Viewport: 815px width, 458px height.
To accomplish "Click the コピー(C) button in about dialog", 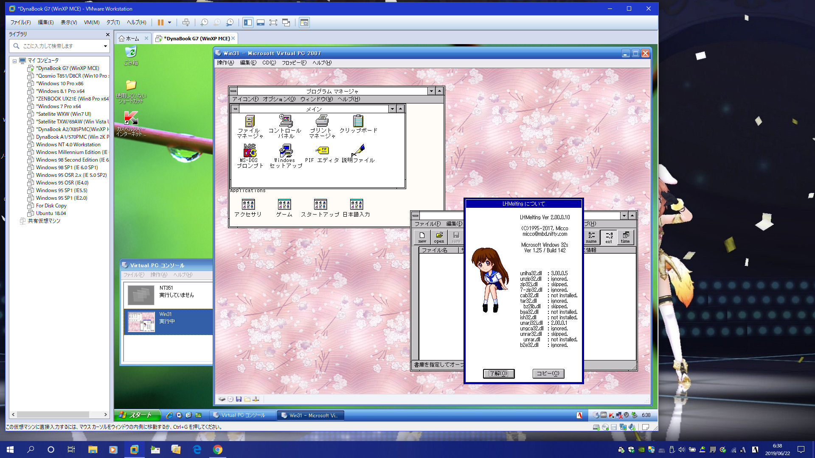I will pyautogui.click(x=548, y=374).
